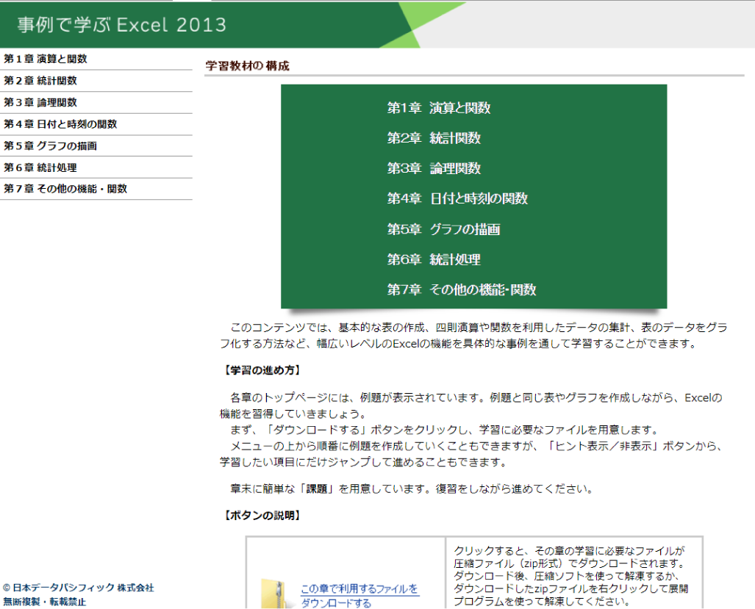Open 第3章 論理関数 in green panel
The height and width of the screenshot is (609, 755).
pyautogui.click(x=434, y=169)
